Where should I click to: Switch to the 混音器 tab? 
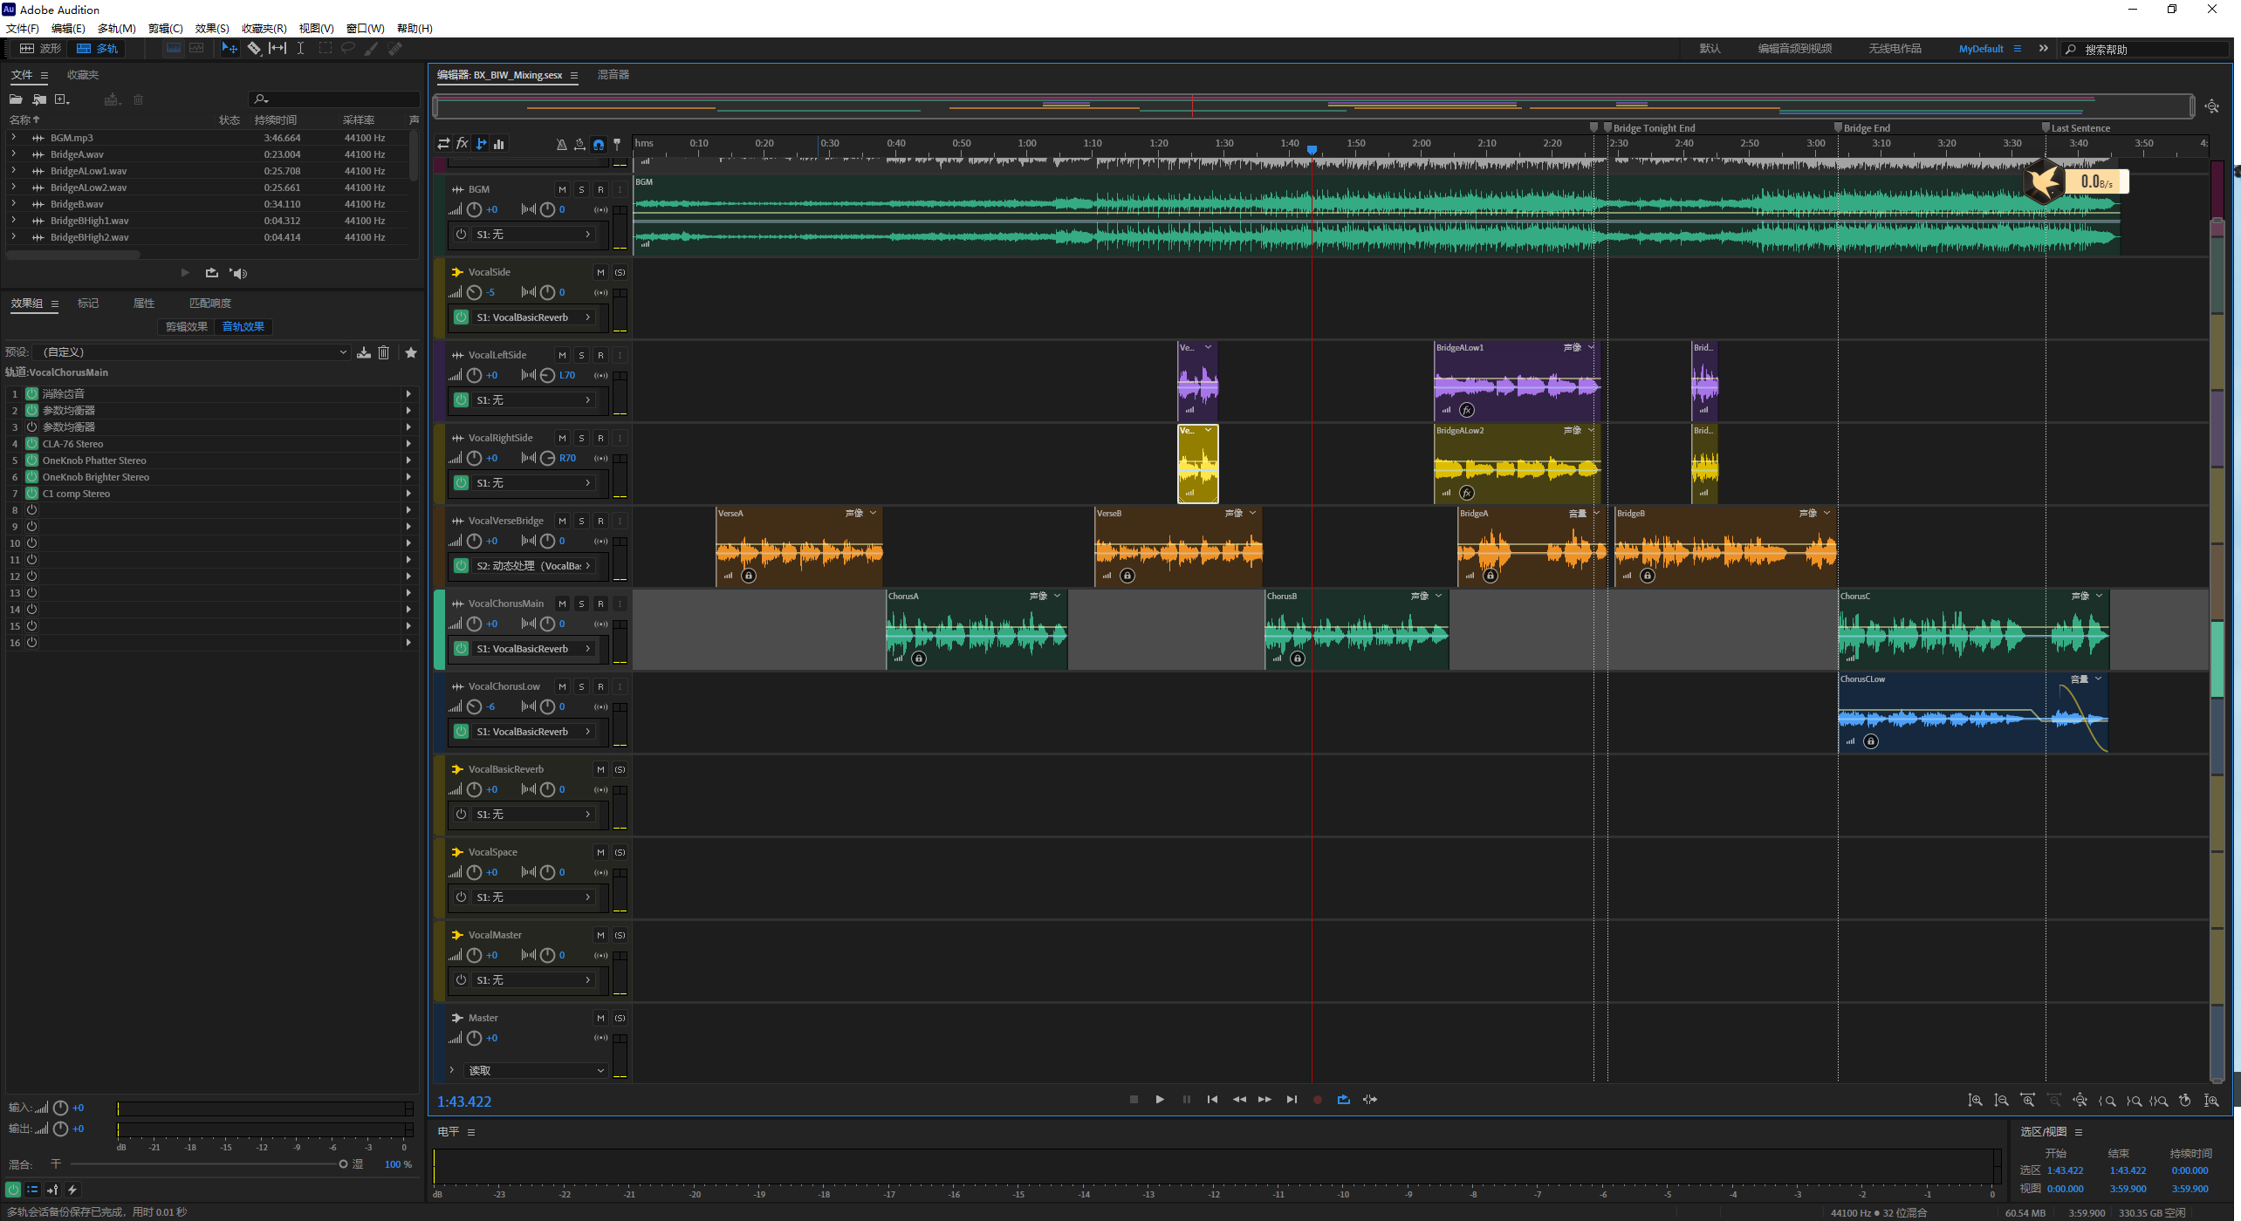(613, 75)
